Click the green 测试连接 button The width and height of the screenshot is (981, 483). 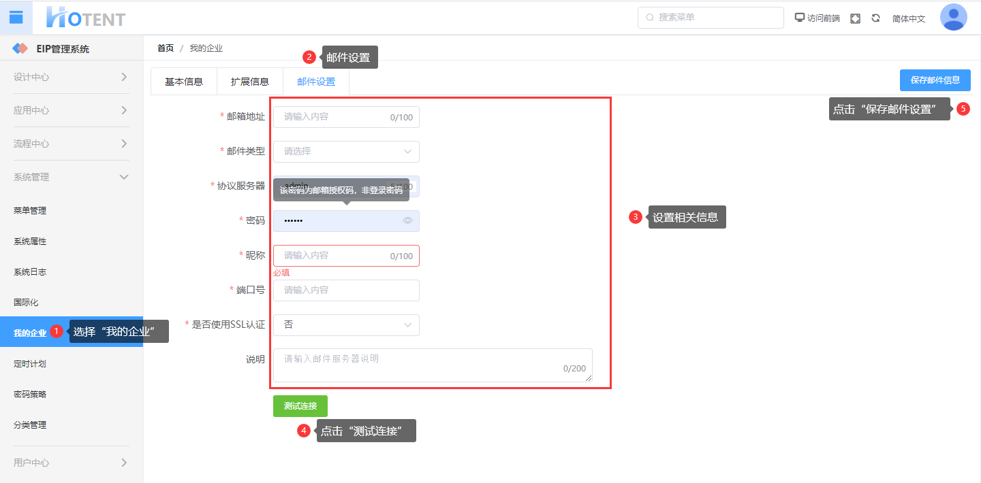coord(300,406)
